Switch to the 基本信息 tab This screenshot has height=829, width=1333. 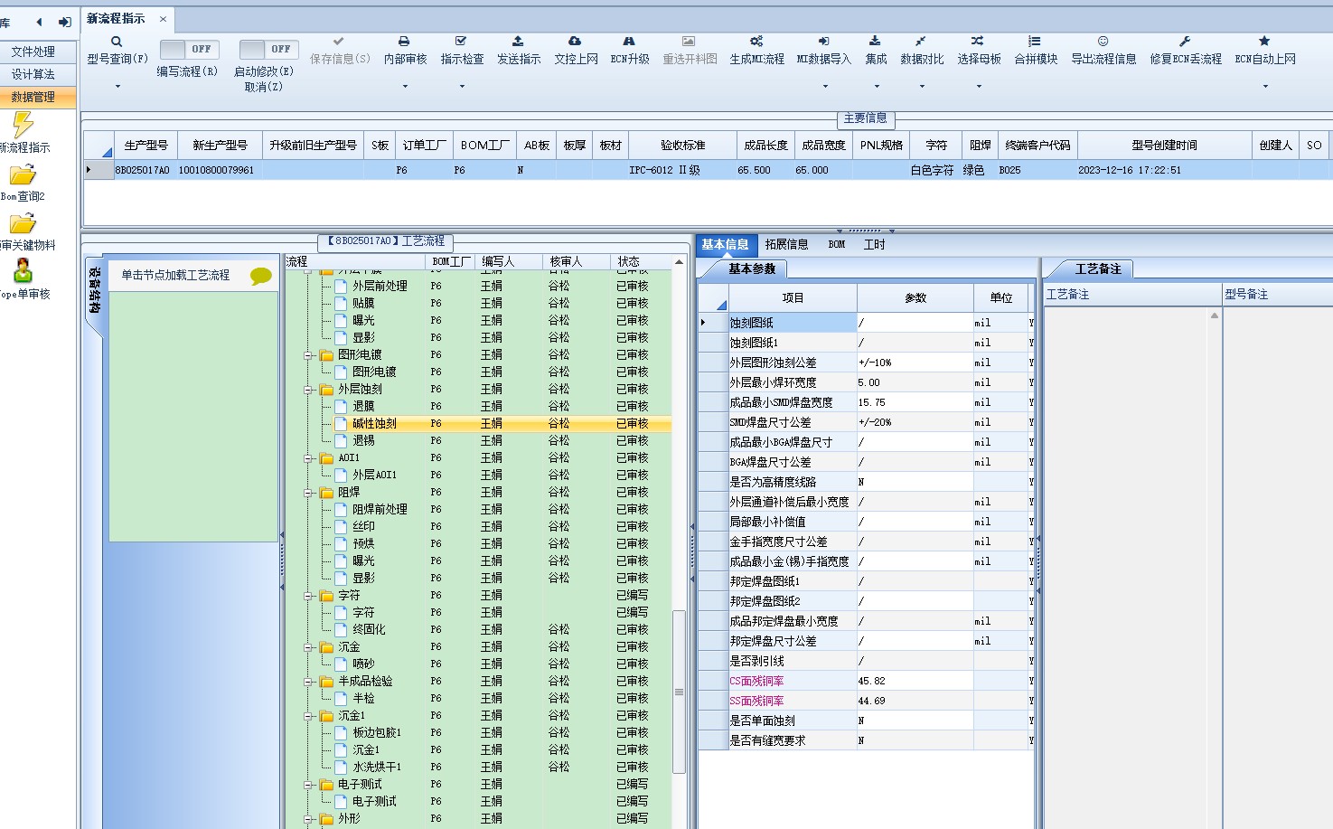(x=725, y=244)
